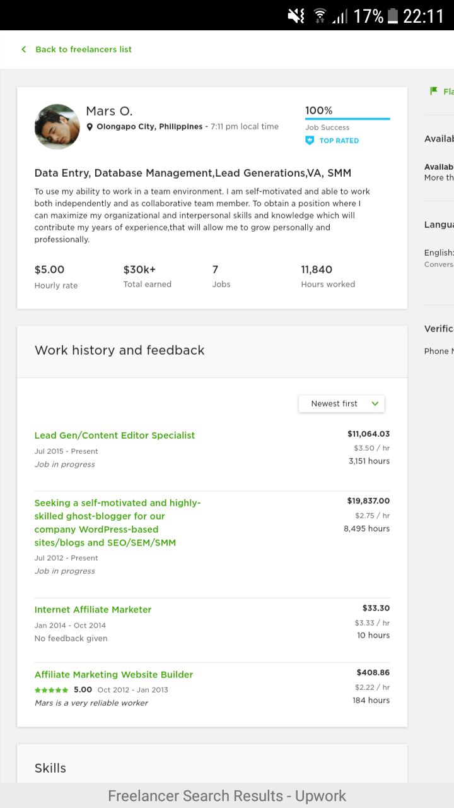Viewport: 454px width, 808px height.
Task: Click the dropdown chevron beside Newest first
Action: pyautogui.click(x=375, y=403)
